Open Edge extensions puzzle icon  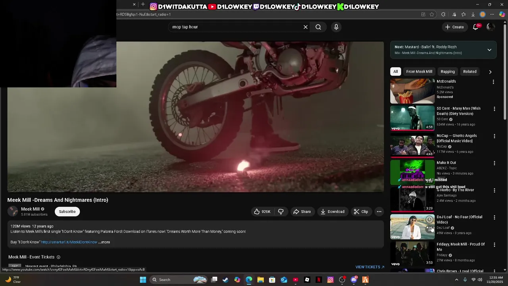(x=443, y=14)
